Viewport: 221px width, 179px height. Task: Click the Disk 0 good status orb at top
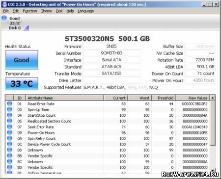(4, 18)
